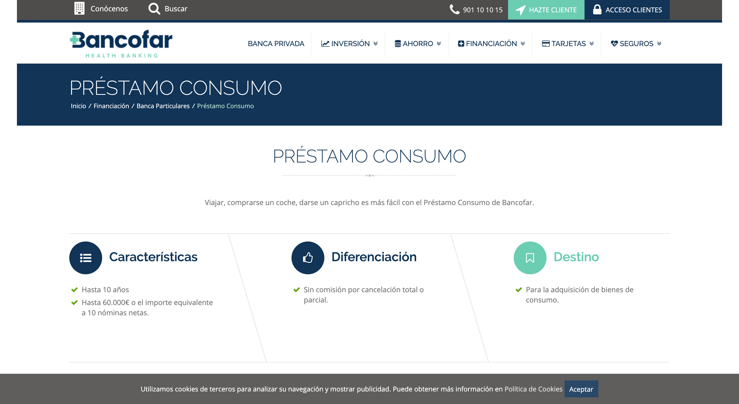Select the Diferenciación heading
This screenshot has height=404, width=739.
pos(374,257)
